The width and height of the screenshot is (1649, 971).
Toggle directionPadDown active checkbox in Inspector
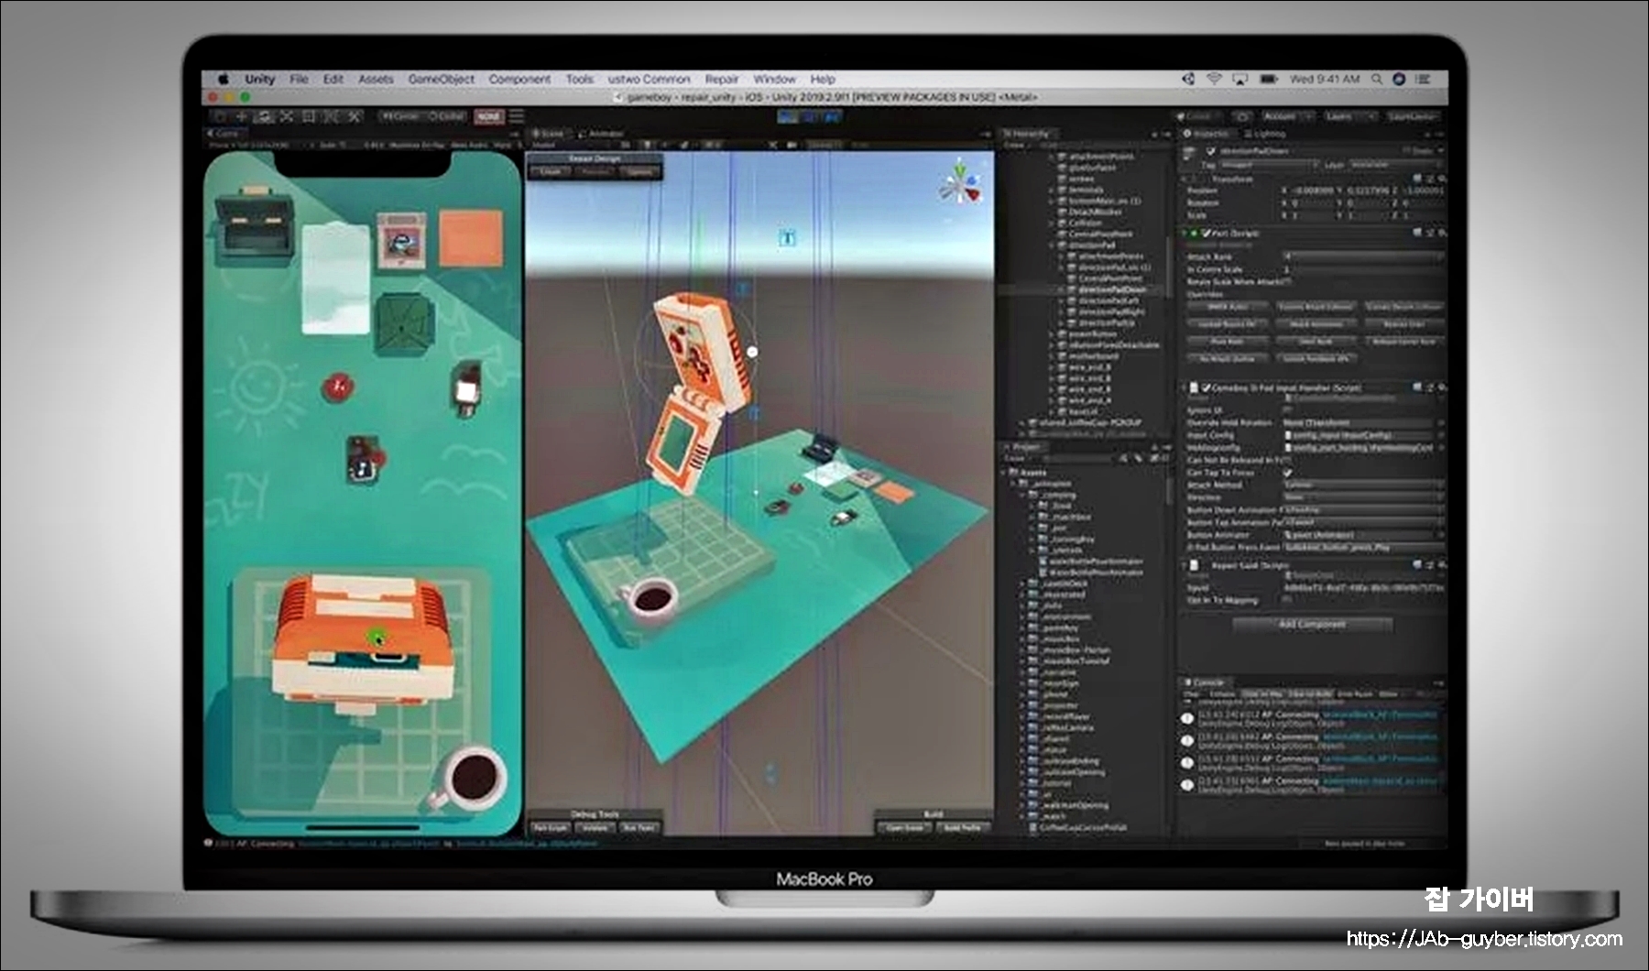pyautogui.click(x=1210, y=150)
